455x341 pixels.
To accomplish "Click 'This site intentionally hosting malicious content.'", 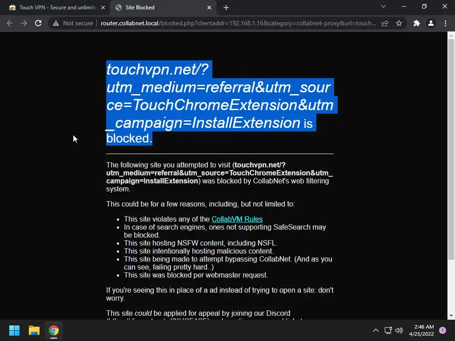I will pyautogui.click(x=199, y=251).
